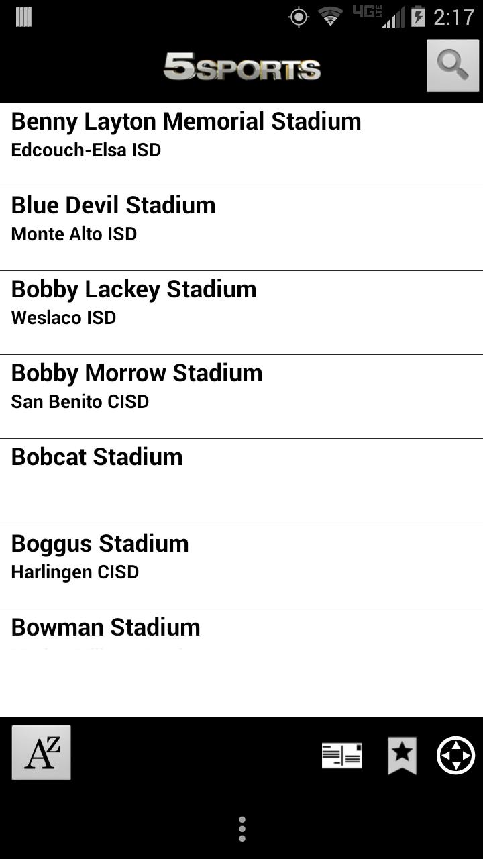Tap the news card icon

tap(342, 756)
